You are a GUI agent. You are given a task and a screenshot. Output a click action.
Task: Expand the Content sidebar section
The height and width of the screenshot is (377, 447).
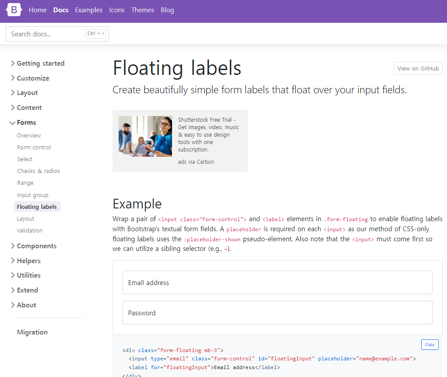(26, 108)
